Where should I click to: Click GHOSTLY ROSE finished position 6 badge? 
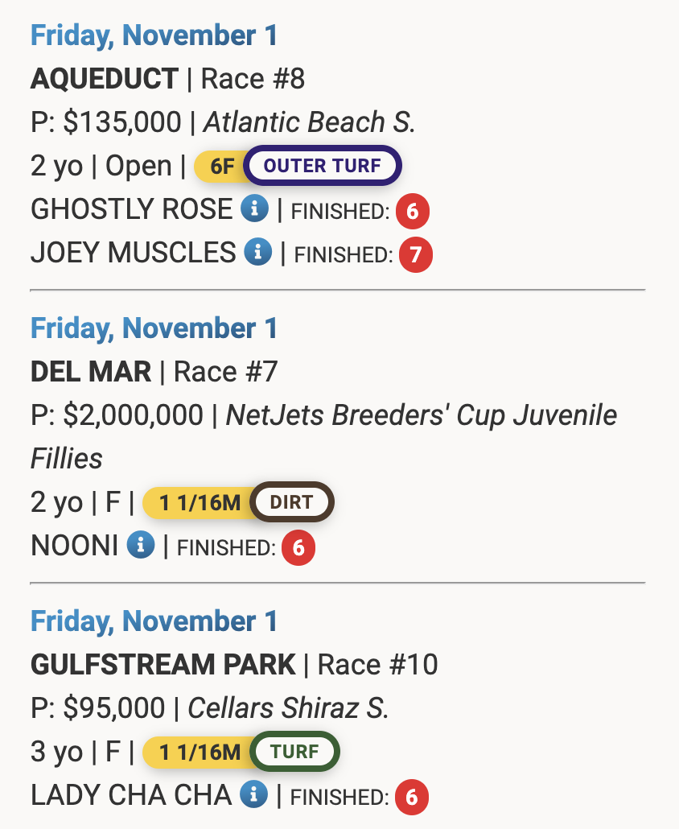click(412, 212)
